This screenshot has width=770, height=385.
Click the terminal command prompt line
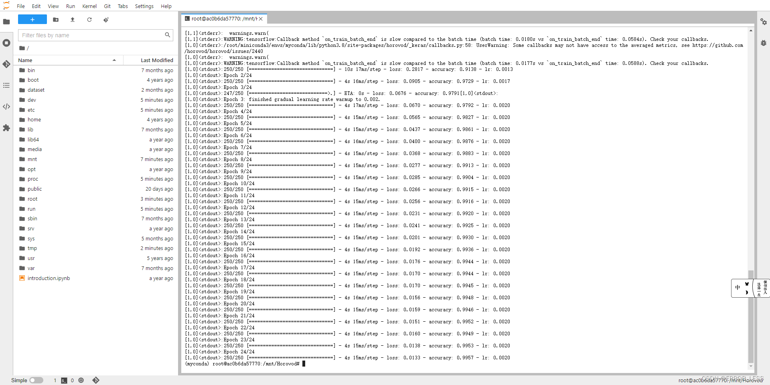pos(245,364)
